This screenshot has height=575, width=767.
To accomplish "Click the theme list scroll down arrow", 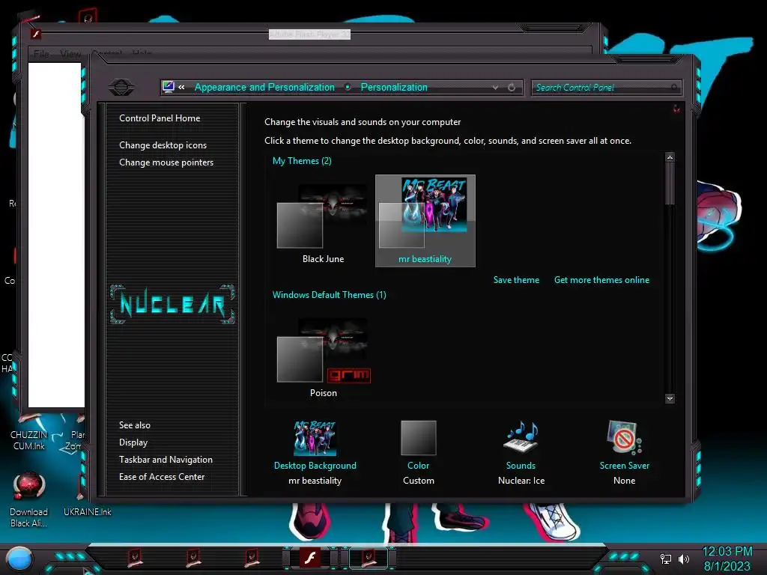I will 670,398.
